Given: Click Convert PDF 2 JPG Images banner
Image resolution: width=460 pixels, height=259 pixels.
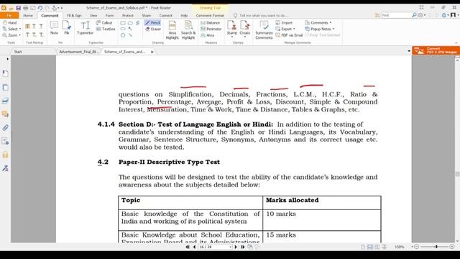Looking at the screenshot, I should point(436,50).
